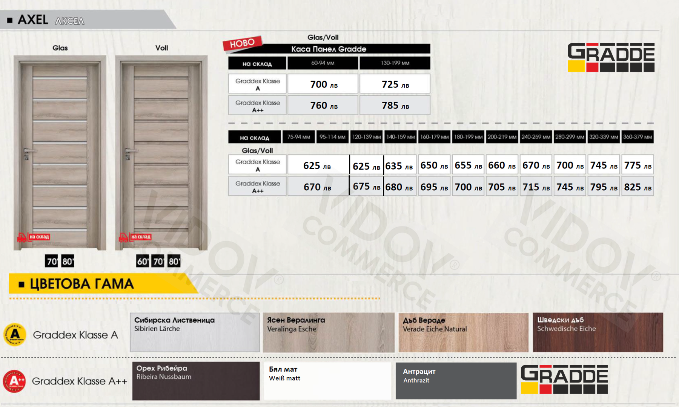Click the 655 лв price cell

(468, 165)
